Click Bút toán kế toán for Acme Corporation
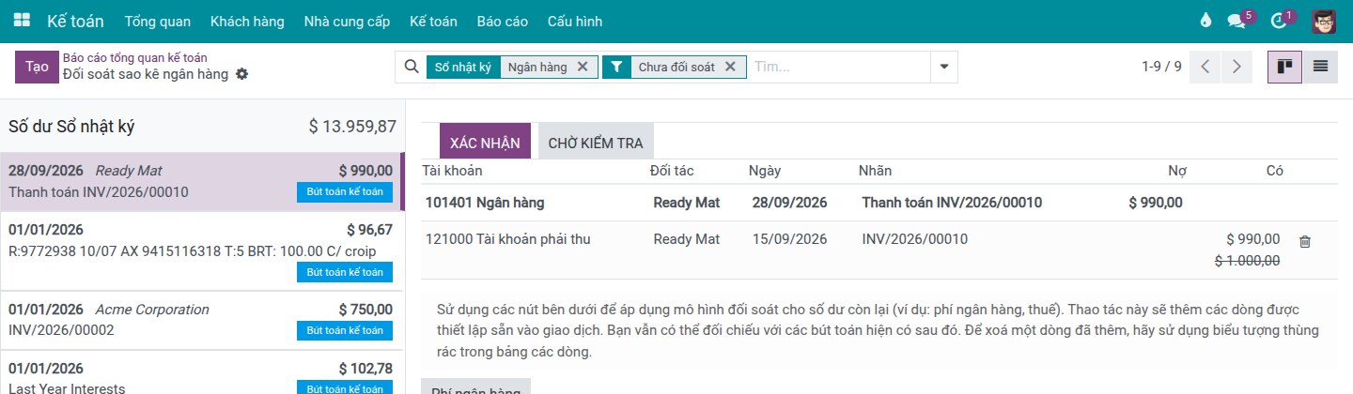The height and width of the screenshot is (394, 1353). (345, 330)
